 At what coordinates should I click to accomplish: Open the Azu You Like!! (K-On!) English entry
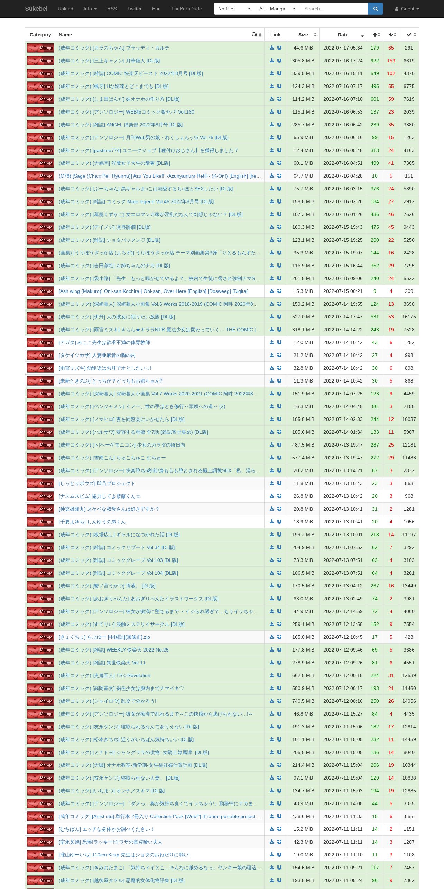[x=160, y=176]
